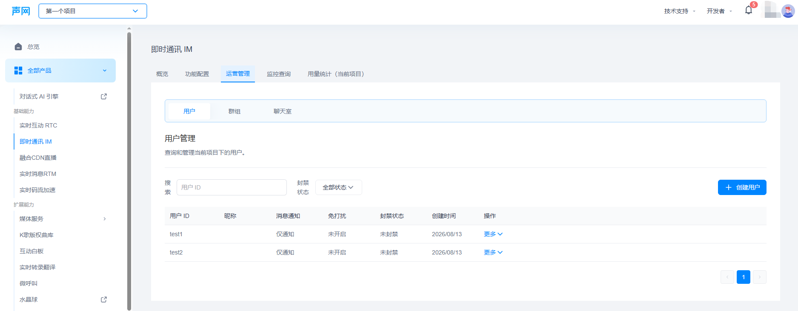
Task: Click the 声网 logo
Action: click(21, 11)
